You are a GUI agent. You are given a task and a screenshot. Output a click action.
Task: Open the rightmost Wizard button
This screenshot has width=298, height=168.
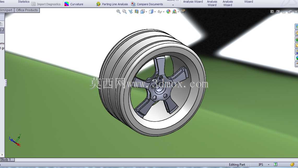point(249,2)
